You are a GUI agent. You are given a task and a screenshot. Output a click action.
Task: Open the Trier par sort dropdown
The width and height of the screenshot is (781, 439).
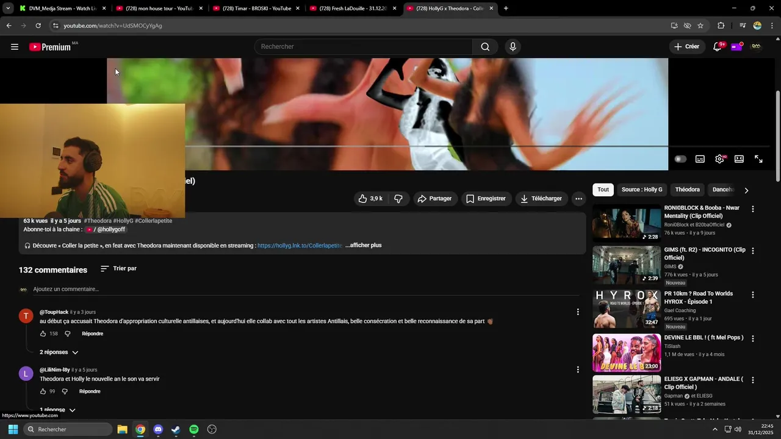click(x=118, y=269)
